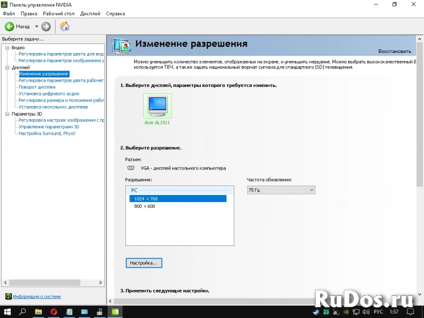Open the NVIDIA home page icon
424x318 pixels.
click(x=65, y=26)
